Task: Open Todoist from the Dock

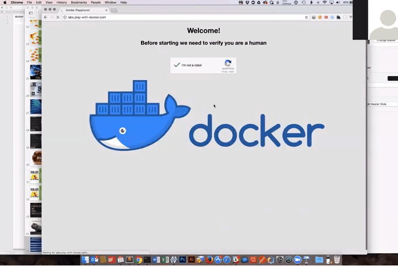Action: click(111, 260)
